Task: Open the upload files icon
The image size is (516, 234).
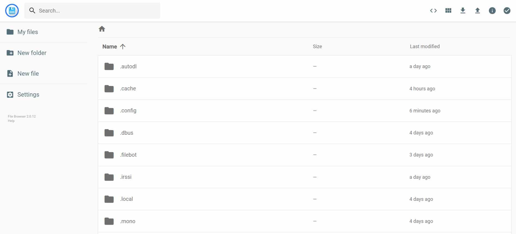Action: coord(478,11)
